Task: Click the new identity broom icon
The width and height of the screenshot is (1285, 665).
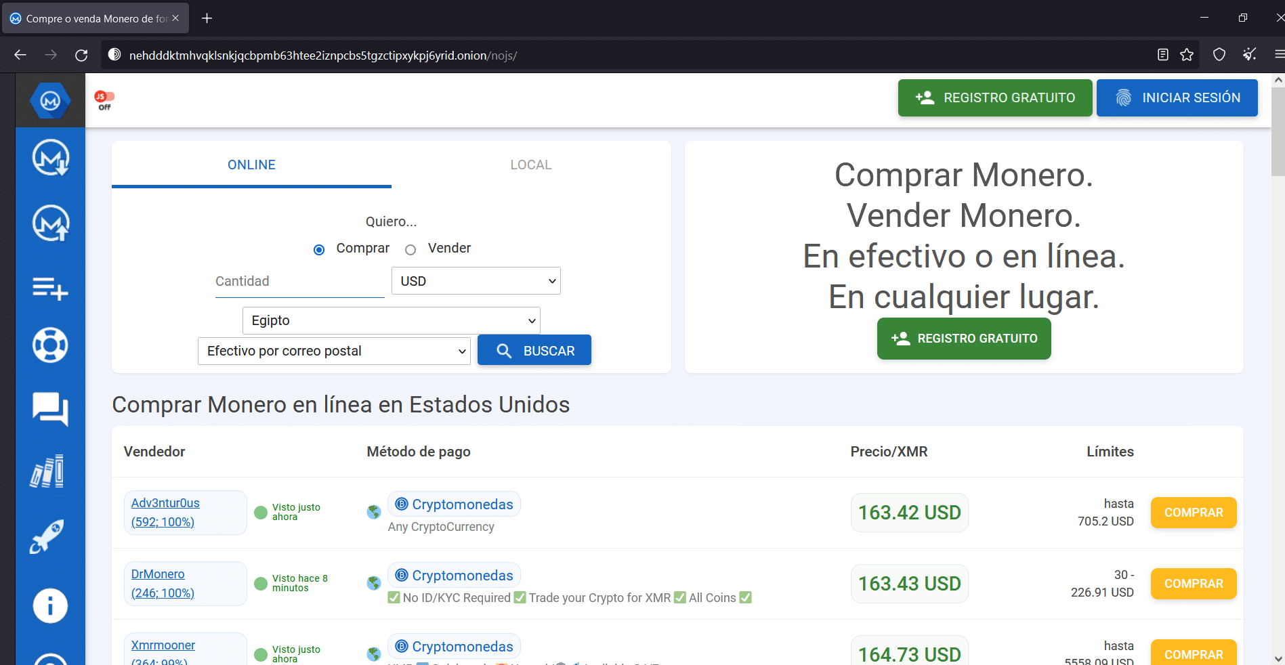Action: [x=1250, y=55]
